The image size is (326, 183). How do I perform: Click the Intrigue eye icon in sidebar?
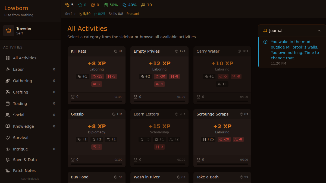pyautogui.click(x=8, y=149)
